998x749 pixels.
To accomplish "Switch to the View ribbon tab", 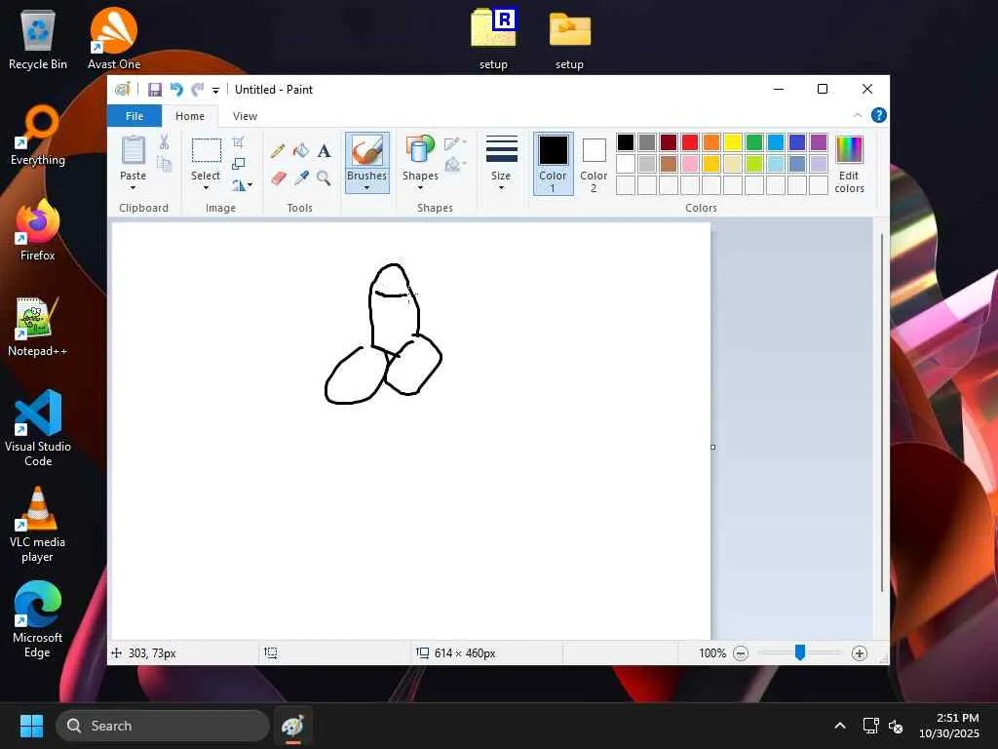I will (245, 116).
